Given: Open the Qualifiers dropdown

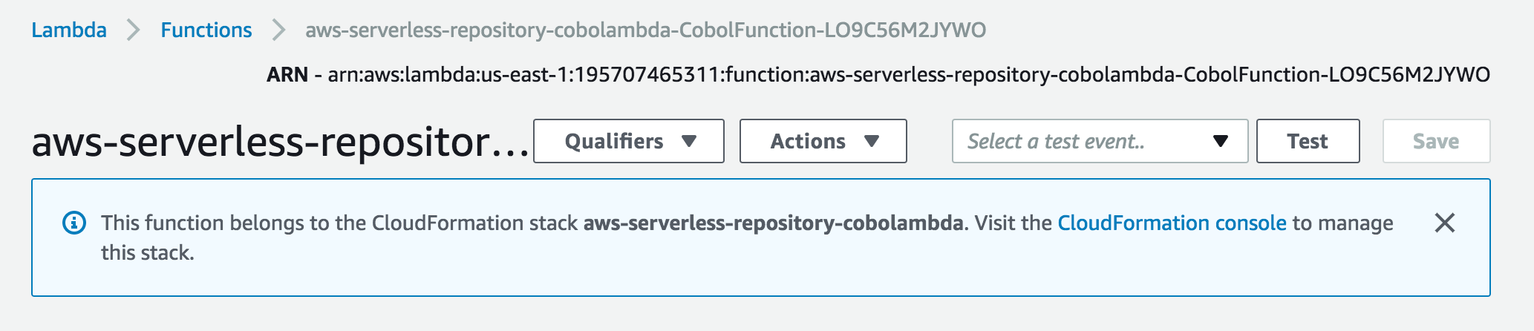Looking at the screenshot, I should point(628,141).
